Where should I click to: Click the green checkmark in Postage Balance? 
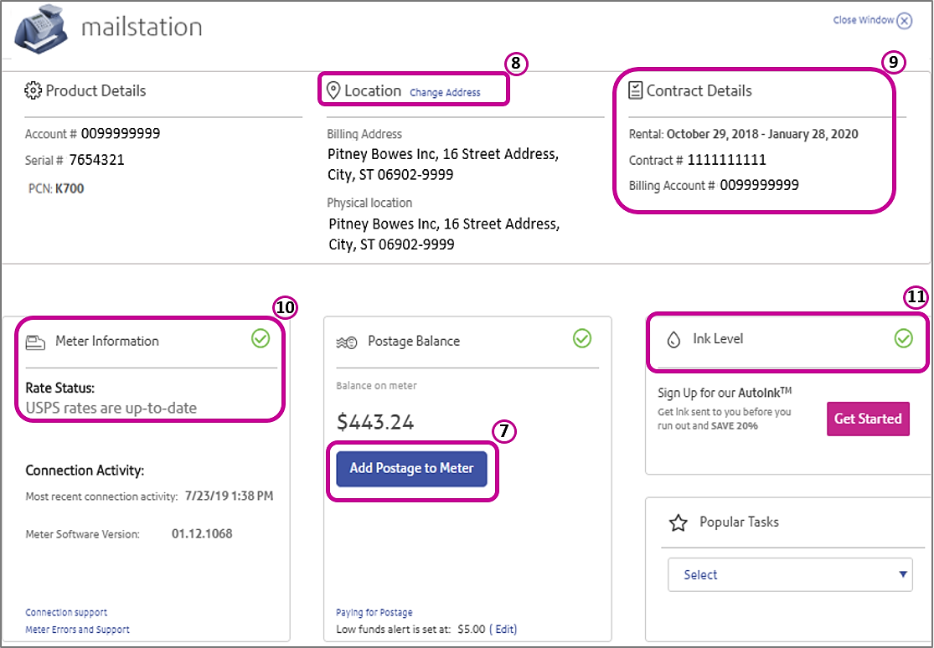point(582,339)
